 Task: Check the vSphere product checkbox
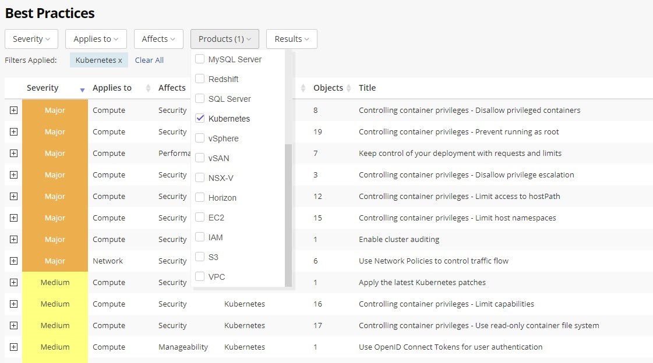coord(200,138)
